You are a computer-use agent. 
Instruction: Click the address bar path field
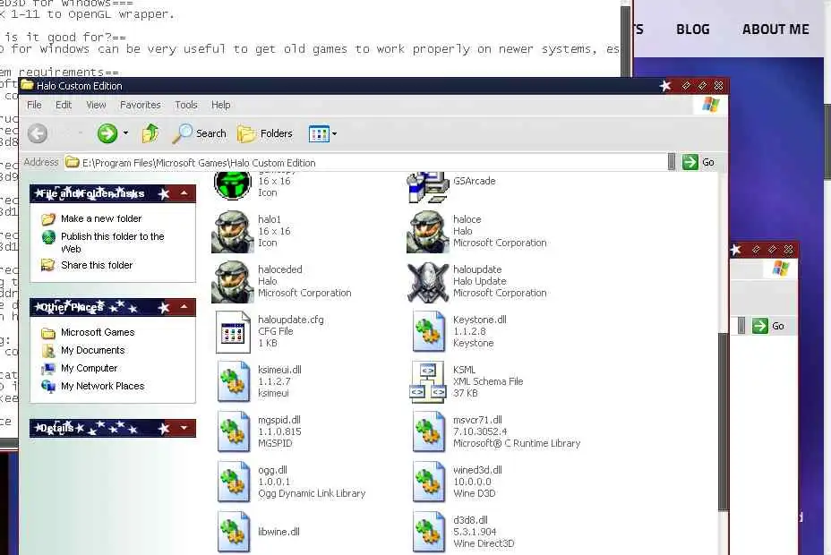pyautogui.click(x=365, y=163)
